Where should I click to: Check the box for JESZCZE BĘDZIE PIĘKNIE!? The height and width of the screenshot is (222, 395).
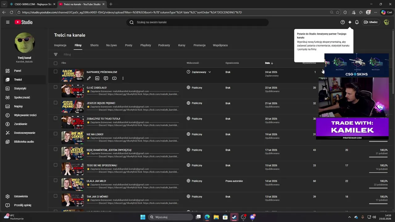56,103
